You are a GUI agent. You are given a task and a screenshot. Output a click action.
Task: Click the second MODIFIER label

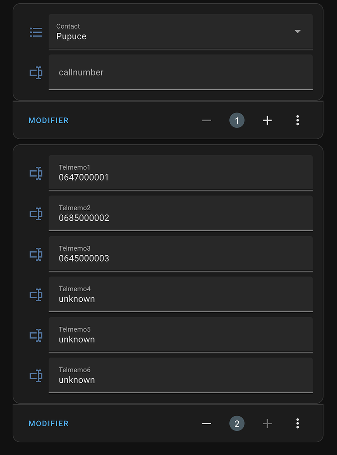tap(49, 423)
